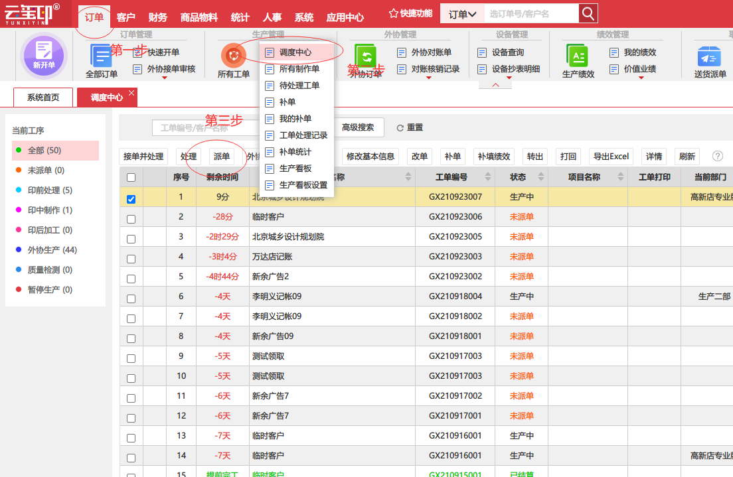This screenshot has width=733, height=477.
Task: Close the 调度中心 tab
Action: tap(131, 92)
